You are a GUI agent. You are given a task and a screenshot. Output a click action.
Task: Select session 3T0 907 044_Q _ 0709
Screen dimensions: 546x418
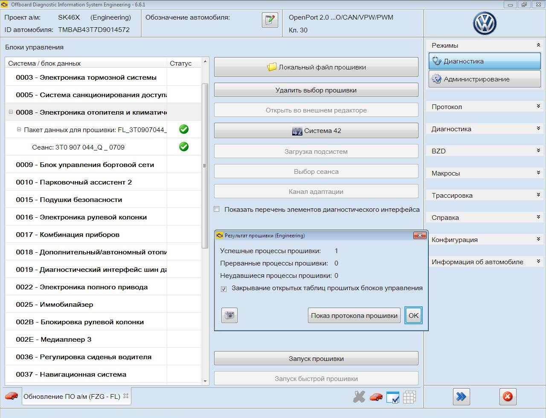(103, 147)
